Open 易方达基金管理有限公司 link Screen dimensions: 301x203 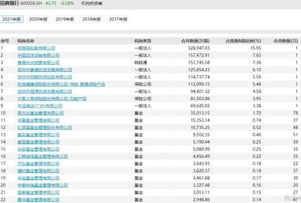point(40,113)
